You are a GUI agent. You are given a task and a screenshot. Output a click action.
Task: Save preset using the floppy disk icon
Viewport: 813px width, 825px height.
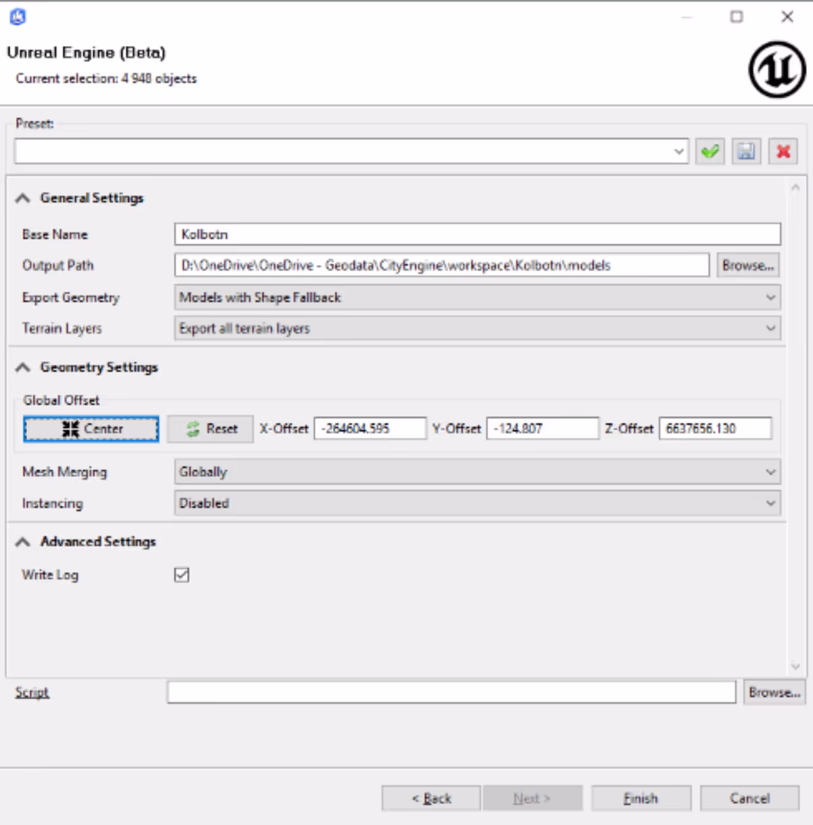tap(746, 151)
